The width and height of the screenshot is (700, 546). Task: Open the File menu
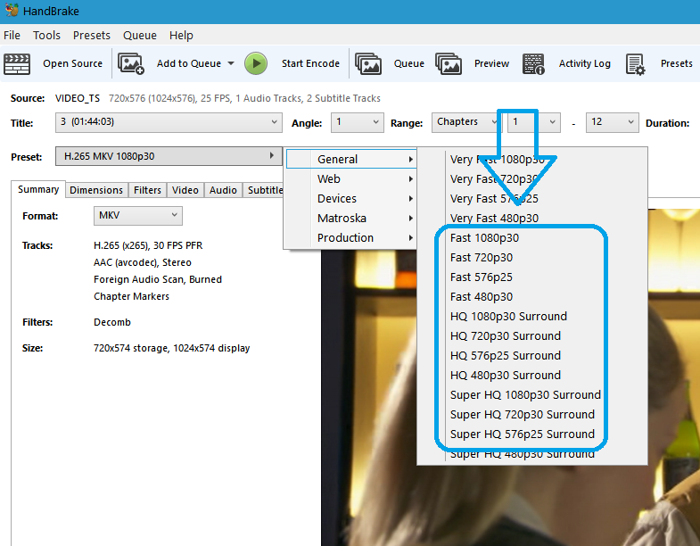click(12, 36)
